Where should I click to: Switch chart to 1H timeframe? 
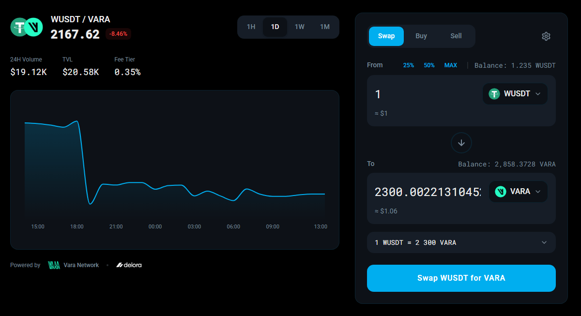point(251,27)
